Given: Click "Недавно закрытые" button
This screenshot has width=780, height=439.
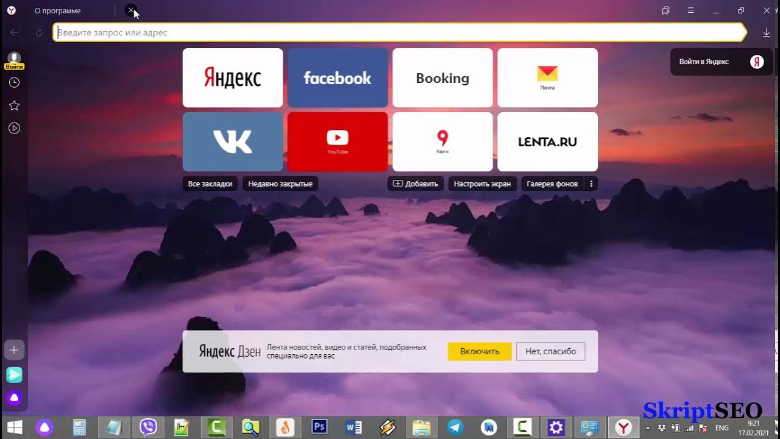Looking at the screenshot, I should click(280, 184).
